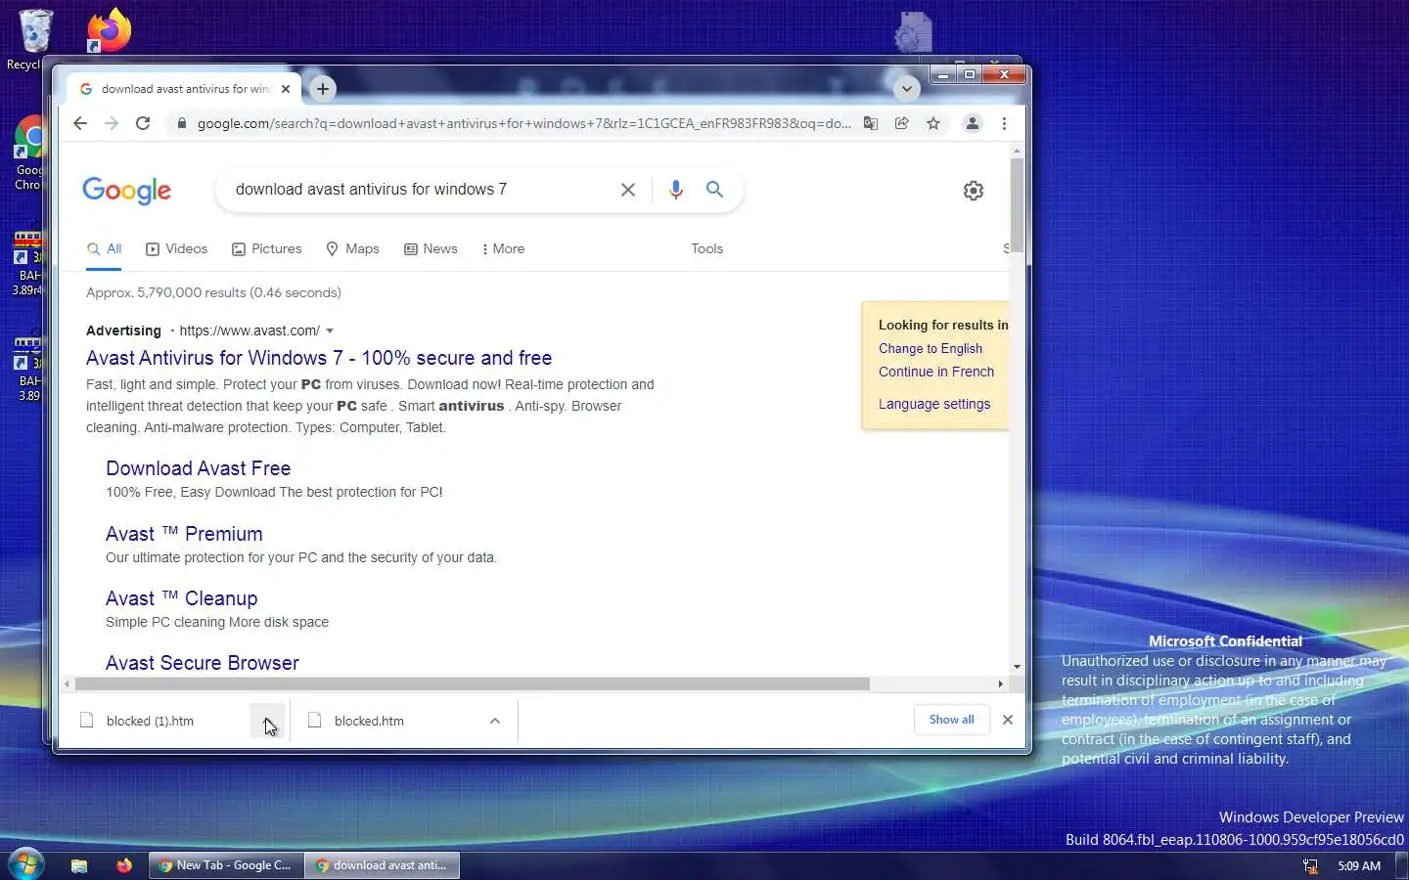Viewport: 1409px width, 880px height.
Task: Open Google quick settings gear
Action: click(973, 191)
